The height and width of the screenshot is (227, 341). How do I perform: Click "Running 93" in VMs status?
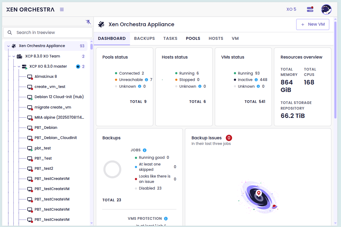[247, 73]
